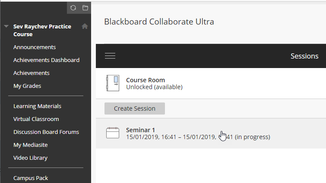Open the Achievements Dashboard link

(x=46, y=60)
